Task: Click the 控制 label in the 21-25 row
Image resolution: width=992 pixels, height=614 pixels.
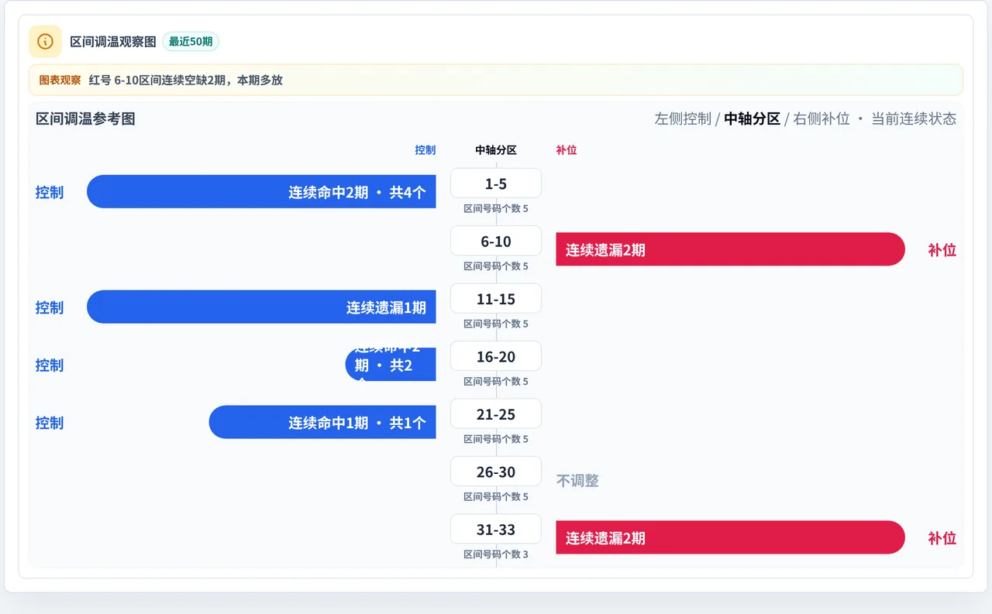Action: pyautogui.click(x=50, y=423)
